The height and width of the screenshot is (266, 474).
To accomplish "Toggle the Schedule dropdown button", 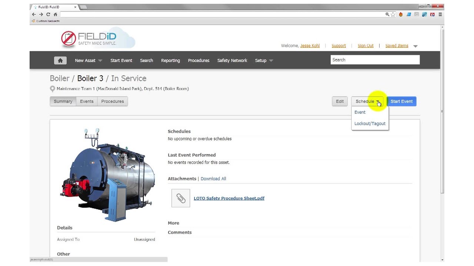I will 367,101.
